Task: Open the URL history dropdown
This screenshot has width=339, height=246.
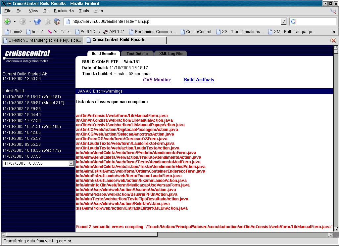Action: click(x=283, y=21)
